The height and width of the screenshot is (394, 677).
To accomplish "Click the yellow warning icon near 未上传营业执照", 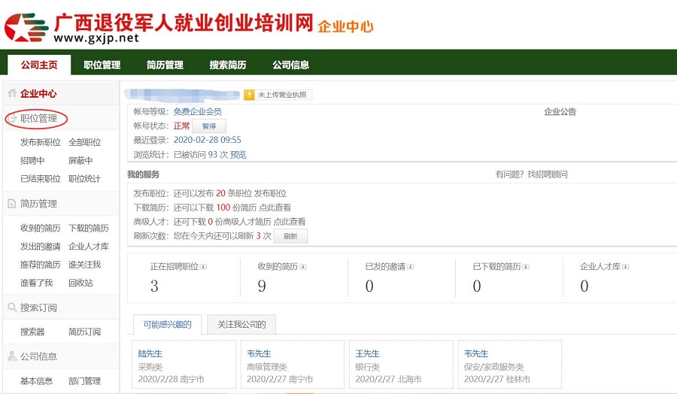I will tap(249, 95).
